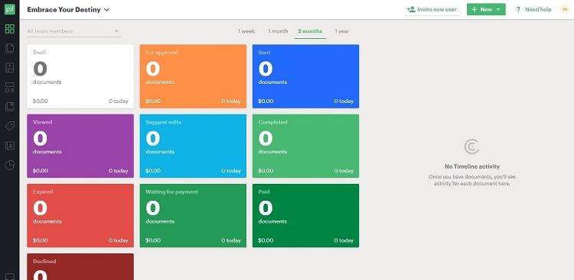Switch to the 1 week tab
The height and width of the screenshot is (280, 574).
pos(246,31)
